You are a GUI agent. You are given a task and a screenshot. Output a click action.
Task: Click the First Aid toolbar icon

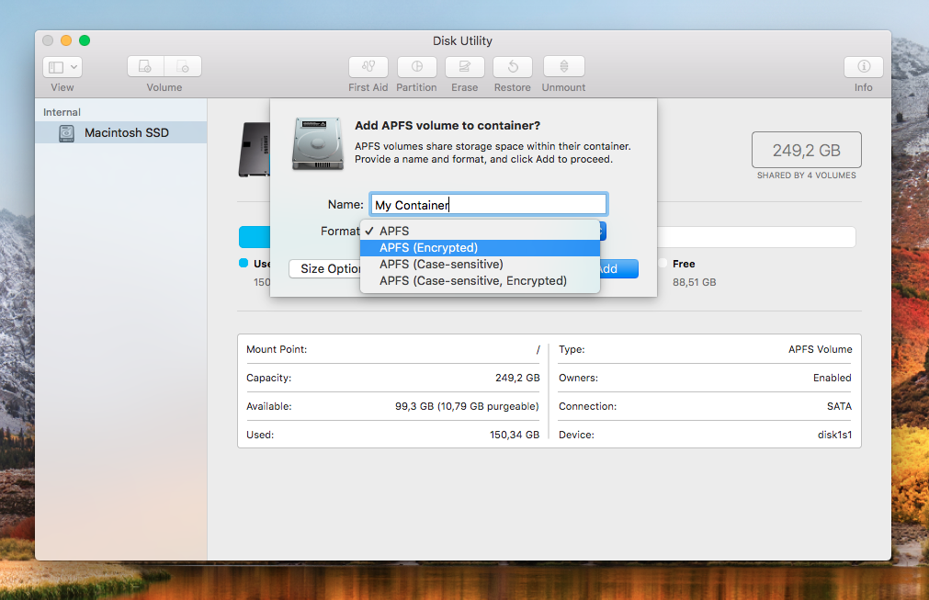click(x=368, y=67)
